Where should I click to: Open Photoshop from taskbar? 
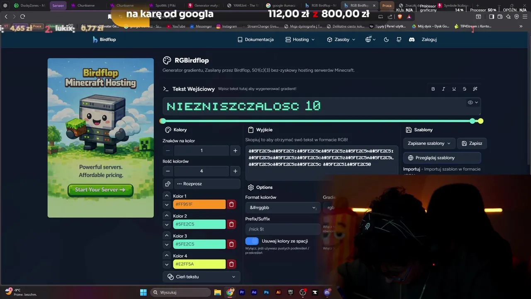tap(266, 292)
